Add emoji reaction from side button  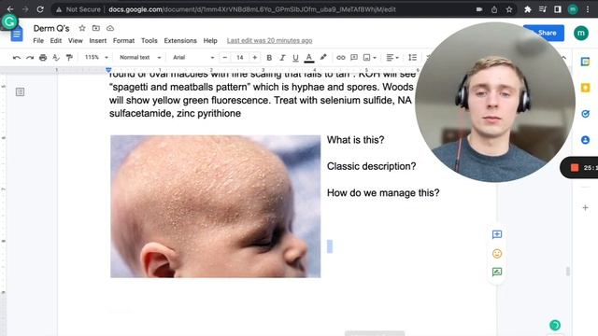(497, 254)
